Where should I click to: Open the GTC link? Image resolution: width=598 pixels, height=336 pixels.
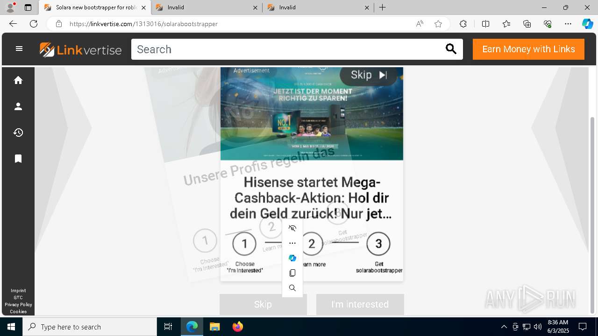(x=18, y=298)
